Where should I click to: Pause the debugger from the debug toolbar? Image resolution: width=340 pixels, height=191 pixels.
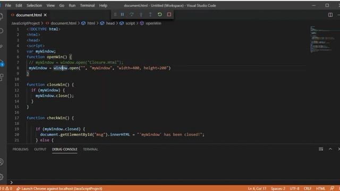(x=122, y=14)
